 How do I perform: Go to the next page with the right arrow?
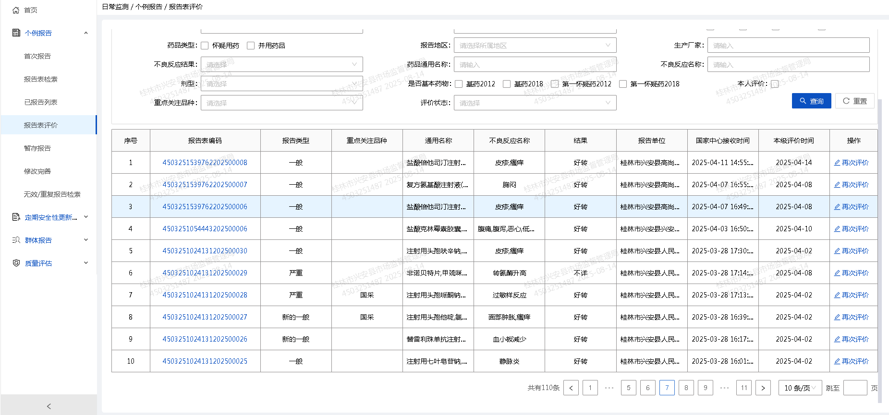pos(763,388)
